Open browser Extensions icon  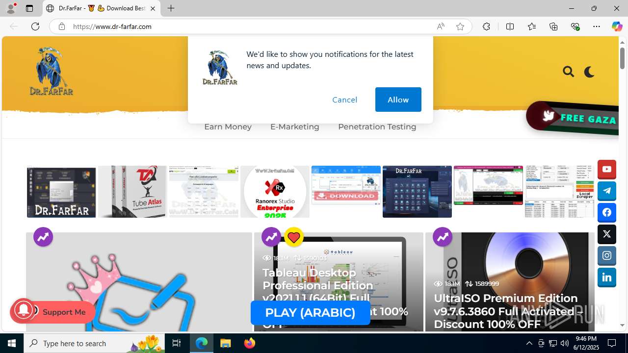pyautogui.click(x=486, y=26)
